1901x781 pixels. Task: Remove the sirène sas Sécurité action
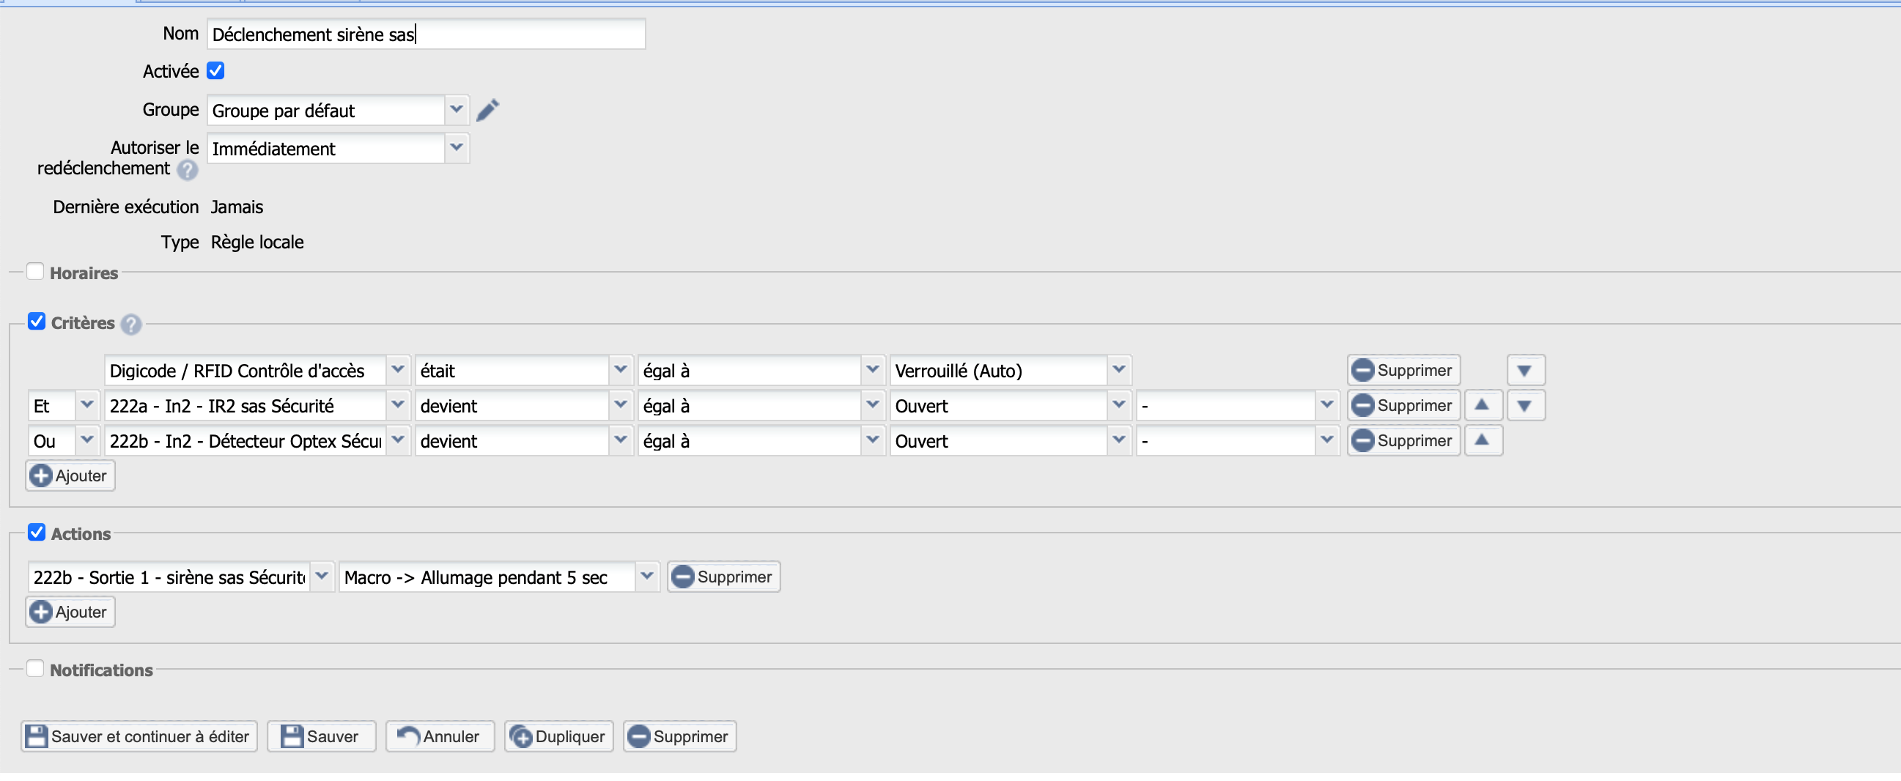pyautogui.click(x=723, y=577)
